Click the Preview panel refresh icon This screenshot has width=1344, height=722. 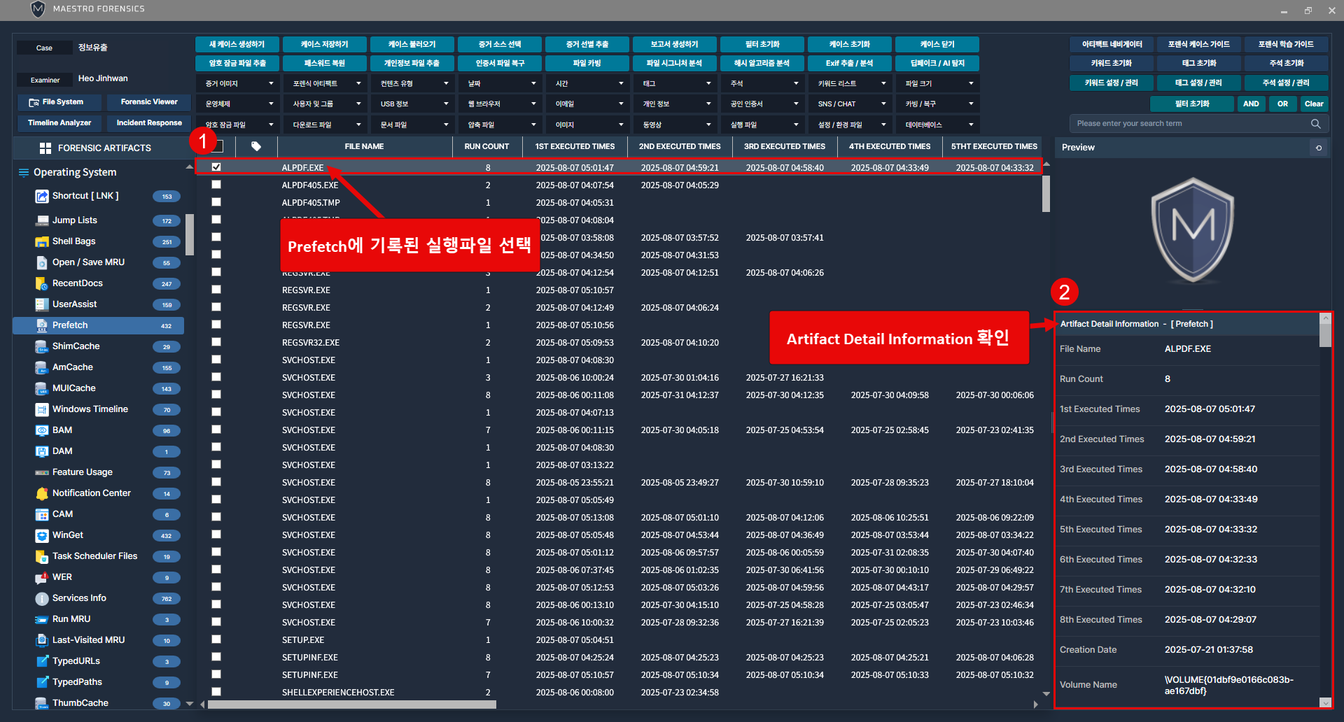(x=1319, y=148)
